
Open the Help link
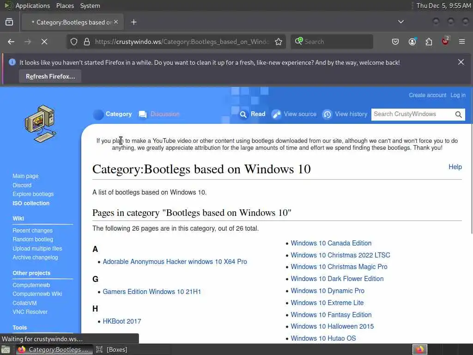click(x=455, y=166)
